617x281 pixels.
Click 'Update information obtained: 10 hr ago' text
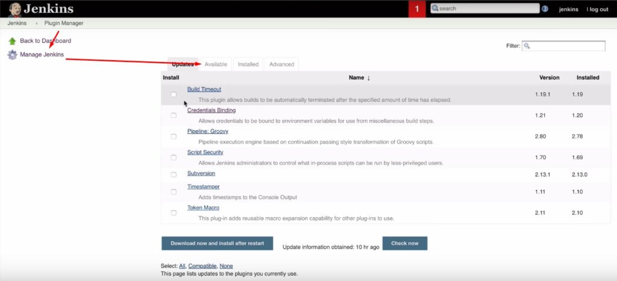click(x=331, y=247)
